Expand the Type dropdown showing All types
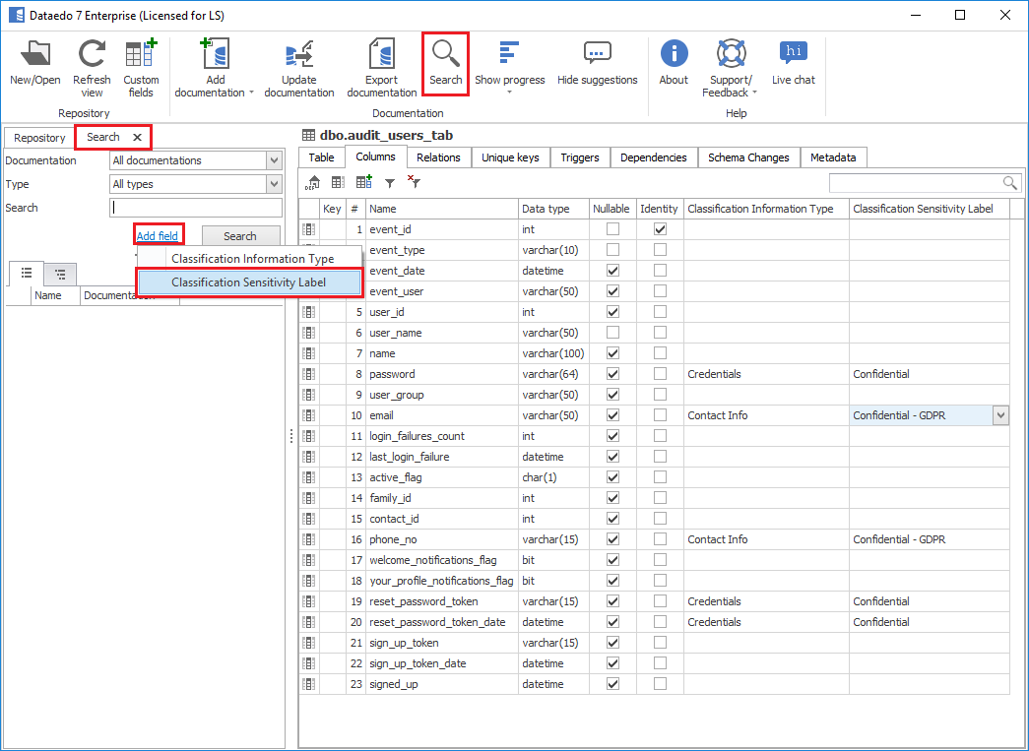The height and width of the screenshot is (751, 1029). 274,184
